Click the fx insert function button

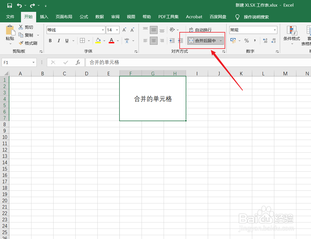78,62
